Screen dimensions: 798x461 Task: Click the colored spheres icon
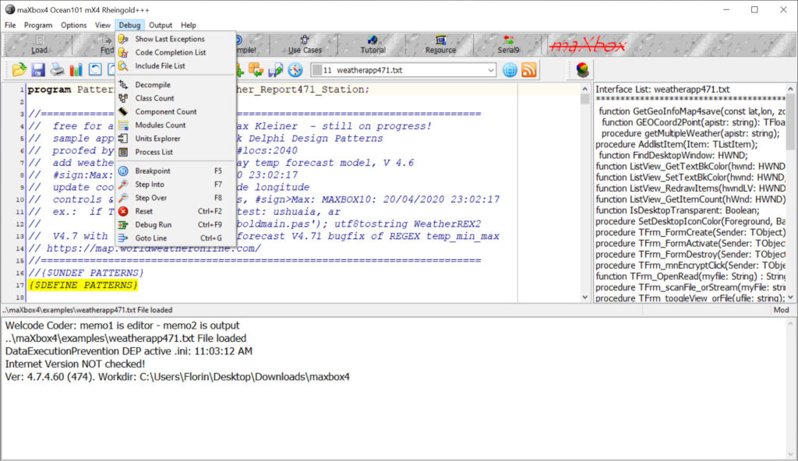(582, 70)
